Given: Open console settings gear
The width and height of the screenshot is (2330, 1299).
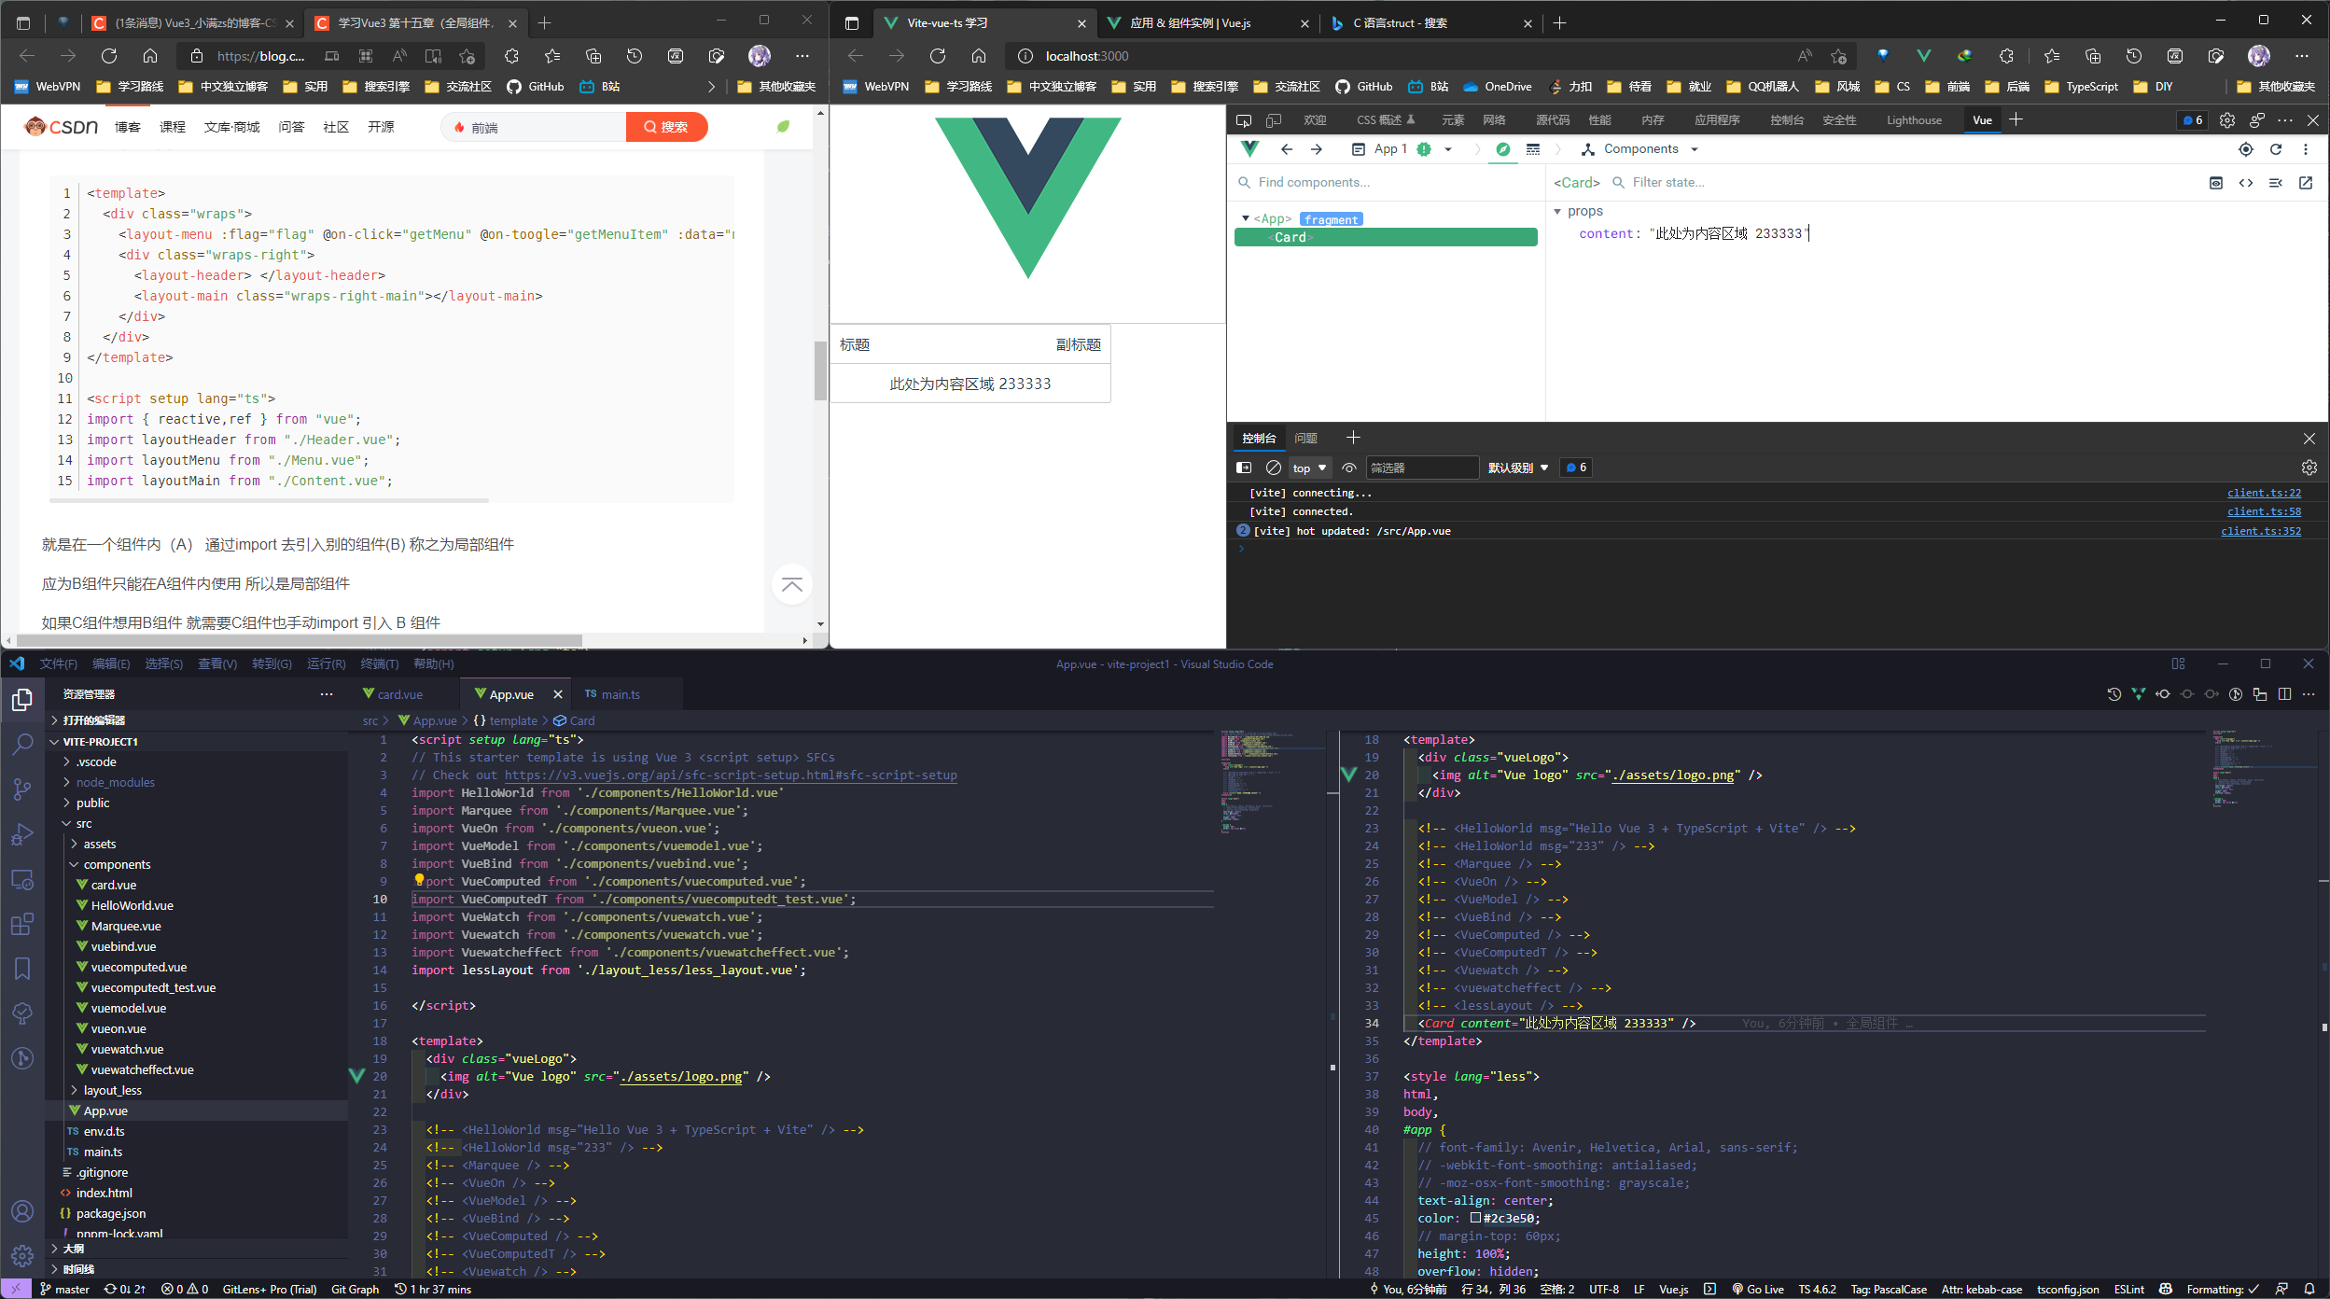Looking at the screenshot, I should (2309, 468).
